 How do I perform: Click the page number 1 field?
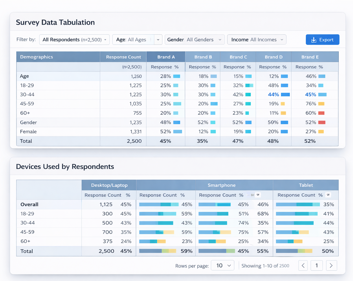(x=316, y=265)
